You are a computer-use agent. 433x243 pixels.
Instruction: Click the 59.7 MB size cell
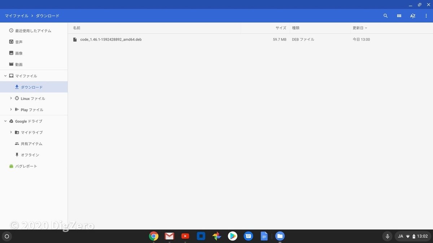[280, 40]
